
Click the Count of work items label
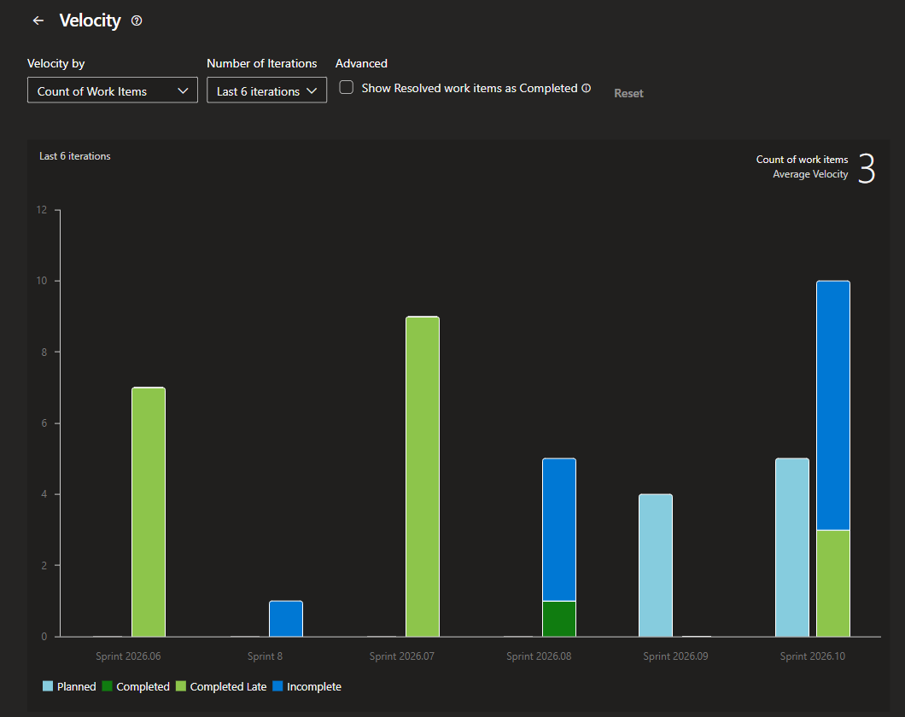click(803, 160)
